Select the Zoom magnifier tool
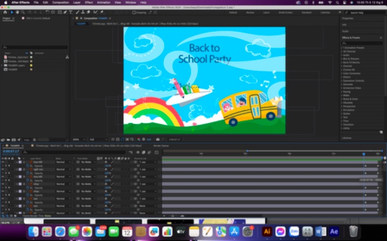 pos(23,12)
